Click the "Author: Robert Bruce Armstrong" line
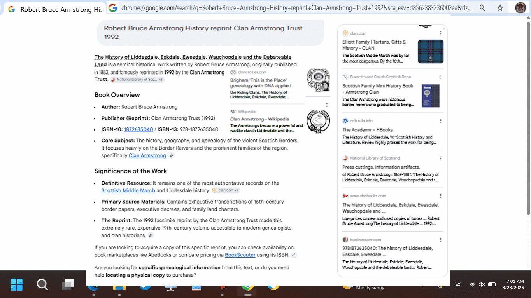Screen dimensions: 531x298 (140, 107)
